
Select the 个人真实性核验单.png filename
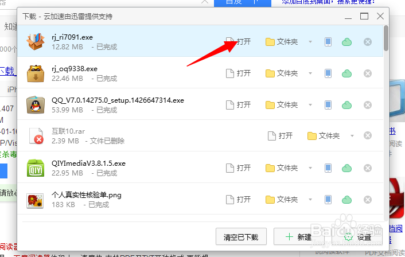87,195
